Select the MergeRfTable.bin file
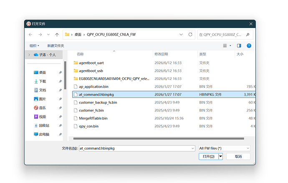 point(164,118)
